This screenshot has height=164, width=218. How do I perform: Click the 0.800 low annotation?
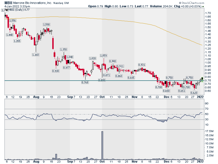click(102, 80)
